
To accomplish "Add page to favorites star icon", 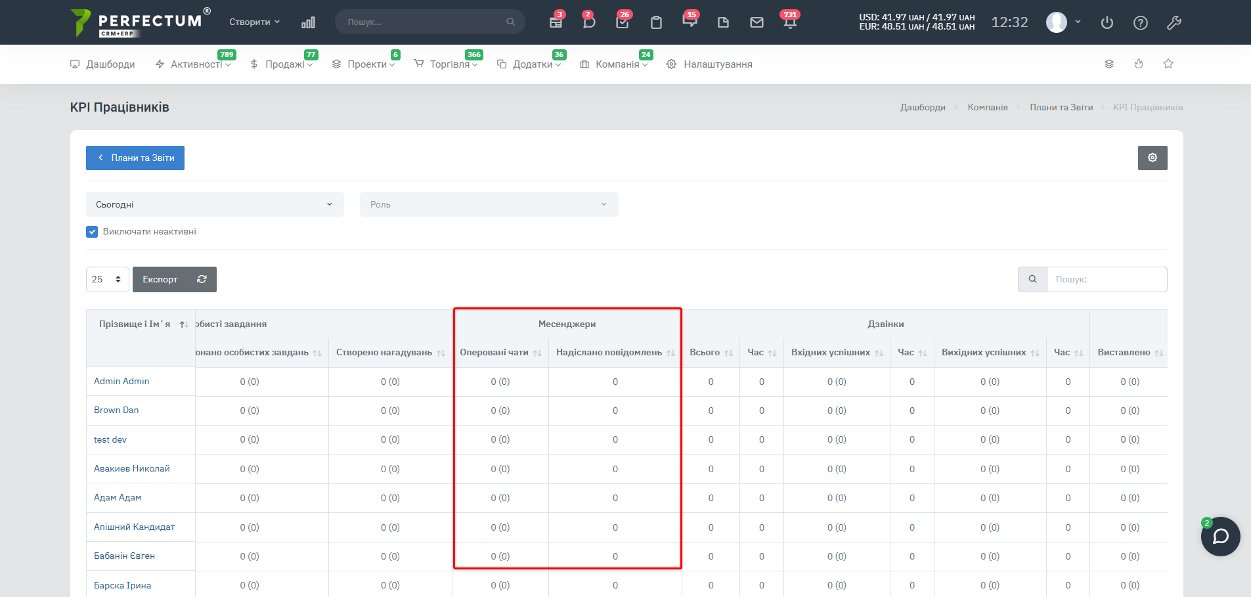I will (1168, 64).
